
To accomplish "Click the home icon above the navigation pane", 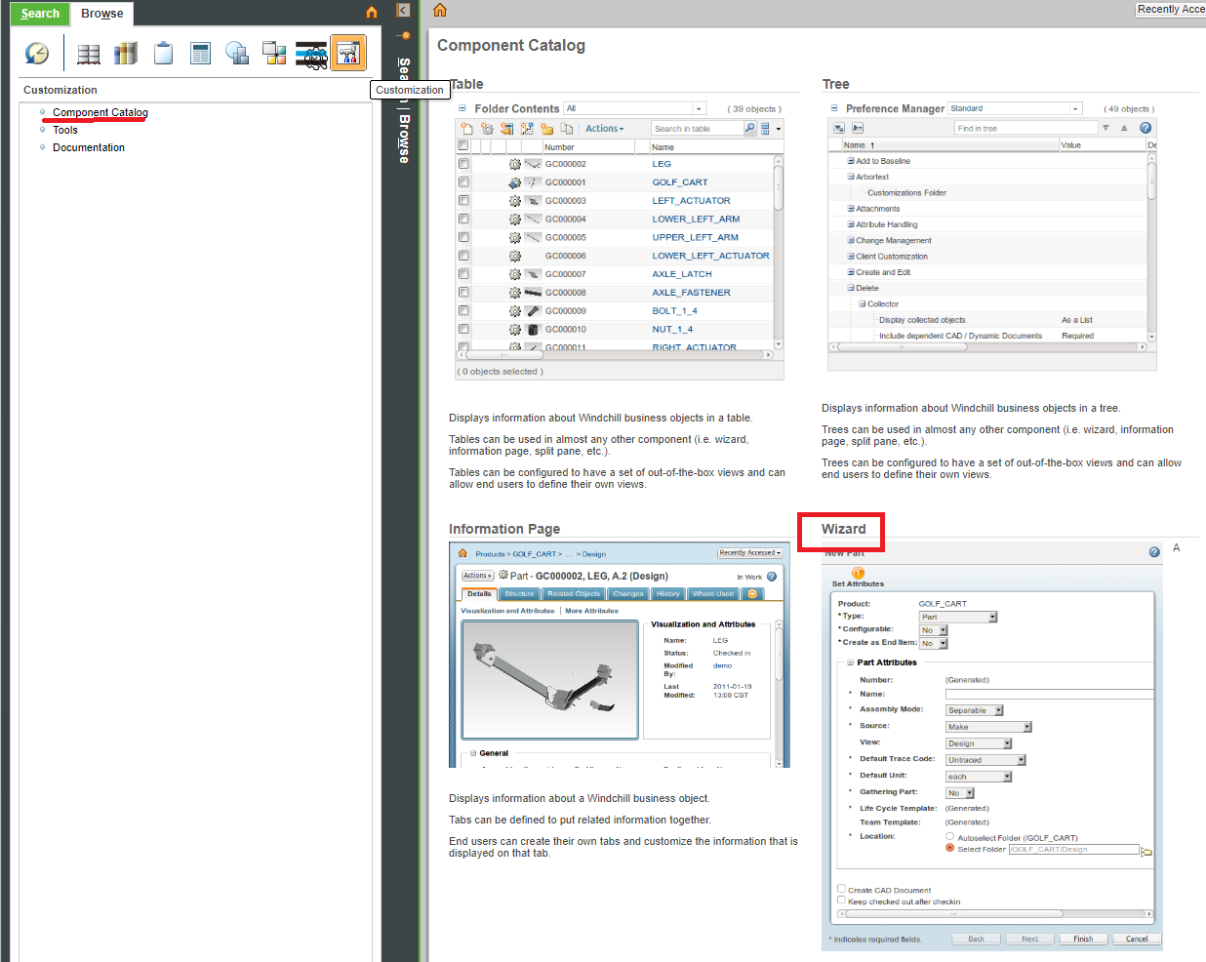I will coord(370,11).
